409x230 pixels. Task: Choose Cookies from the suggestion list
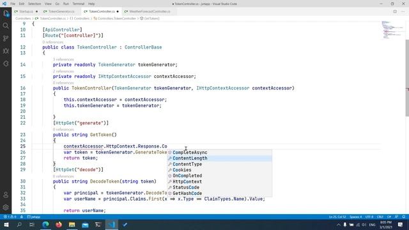(219, 170)
